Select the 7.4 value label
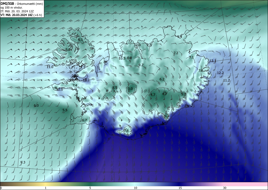Image resolution: width=268 pixels, height=190 pixels. point(75,85)
